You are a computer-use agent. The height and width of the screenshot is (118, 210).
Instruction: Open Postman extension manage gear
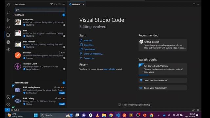coord(64,58)
